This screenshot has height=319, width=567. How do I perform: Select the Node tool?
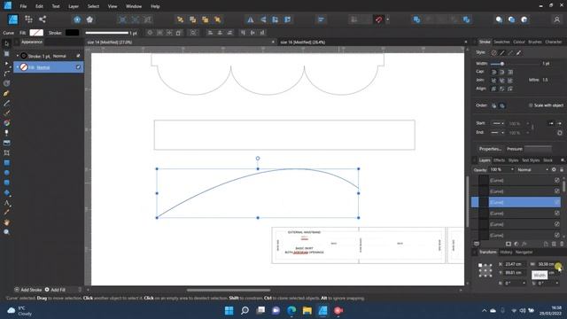click(6, 64)
